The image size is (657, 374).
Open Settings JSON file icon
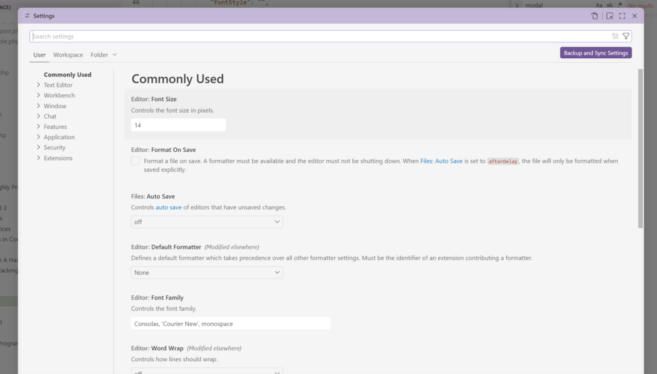595,16
